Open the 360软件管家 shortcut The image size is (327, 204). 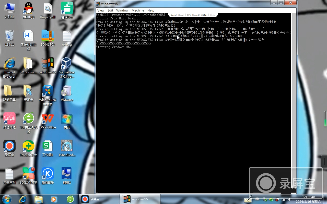28,176
